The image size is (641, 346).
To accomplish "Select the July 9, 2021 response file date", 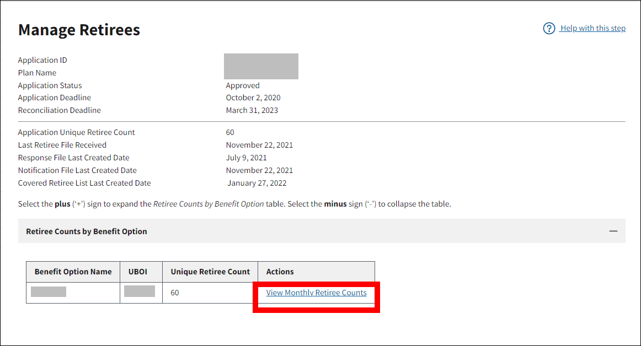I will click(246, 158).
